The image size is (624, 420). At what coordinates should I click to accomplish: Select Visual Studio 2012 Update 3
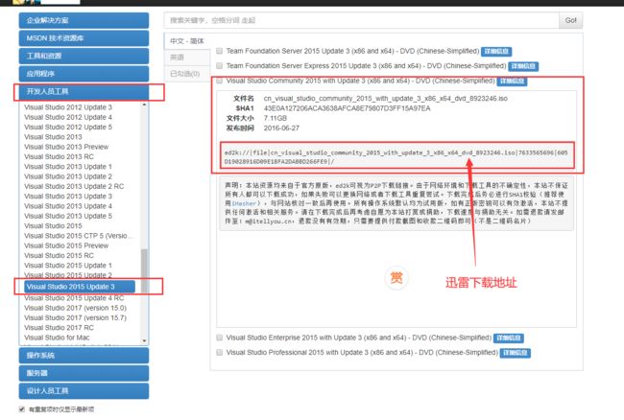coord(68,107)
